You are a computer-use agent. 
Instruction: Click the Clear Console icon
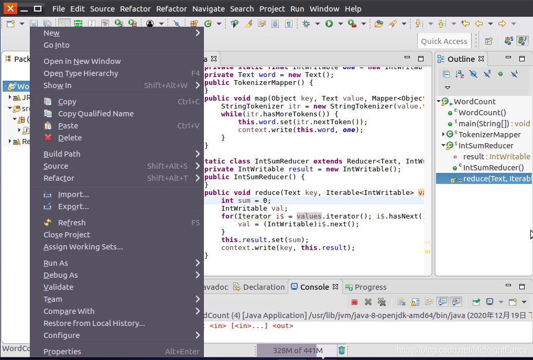click(401, 302)
